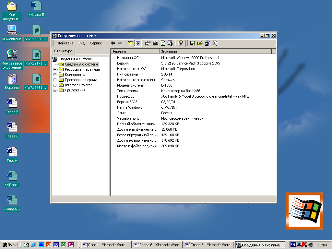Select the Приложения folder in tree

75,90
